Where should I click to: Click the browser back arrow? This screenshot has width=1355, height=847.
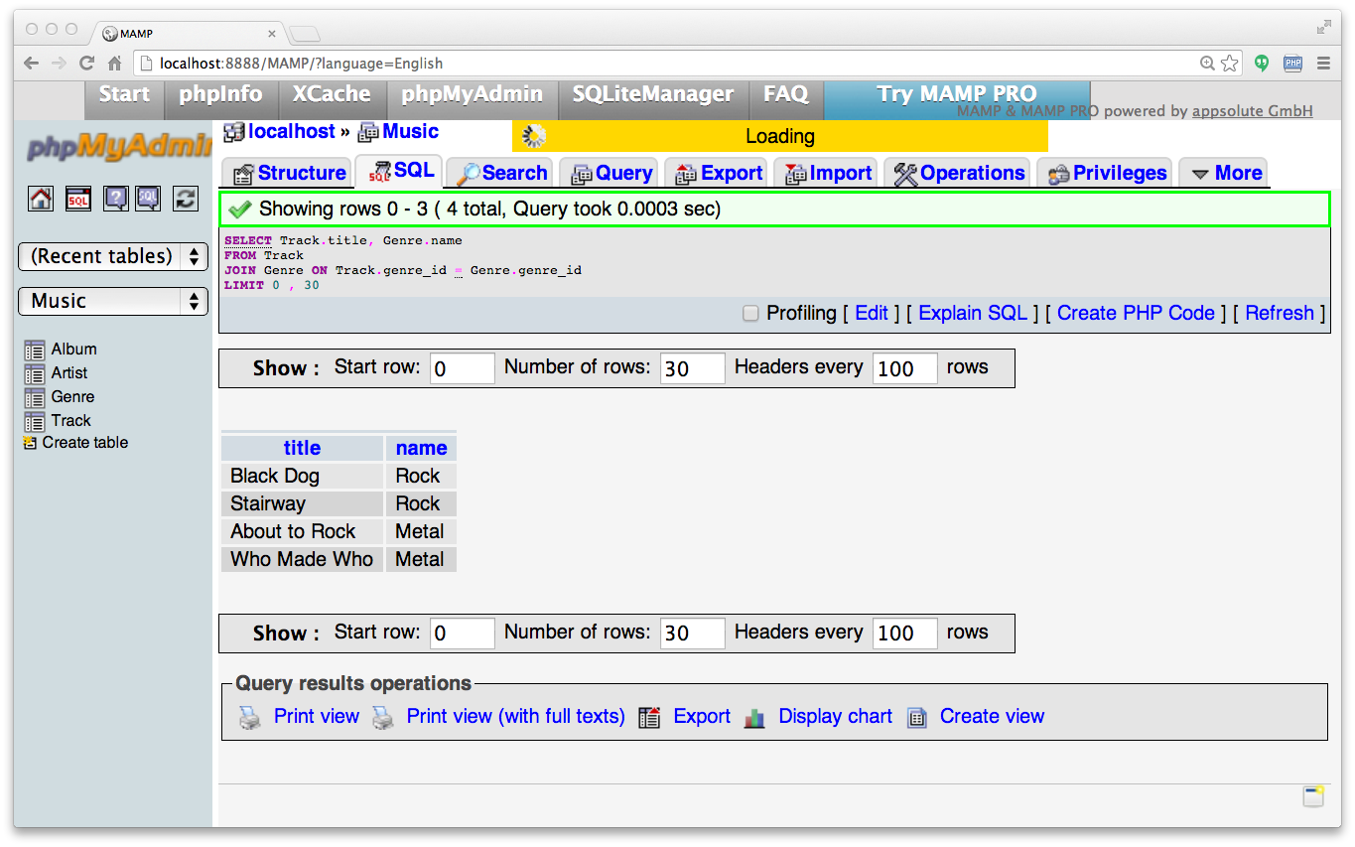click(32, 64)
